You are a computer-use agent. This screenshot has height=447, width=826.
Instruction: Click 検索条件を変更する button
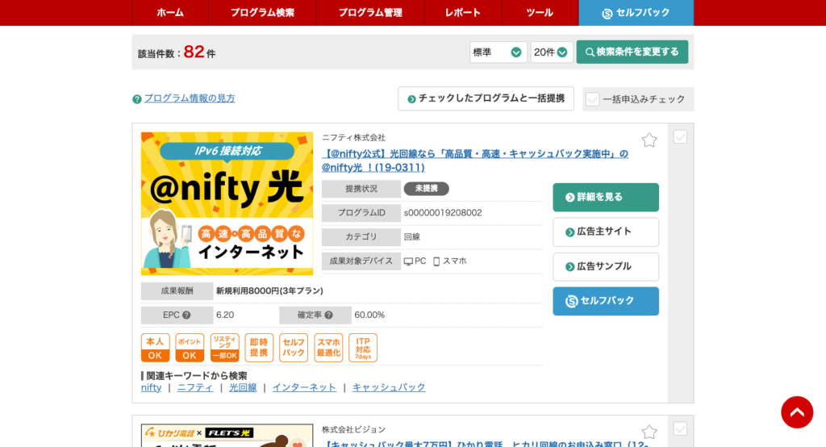(x=632, y=52)
